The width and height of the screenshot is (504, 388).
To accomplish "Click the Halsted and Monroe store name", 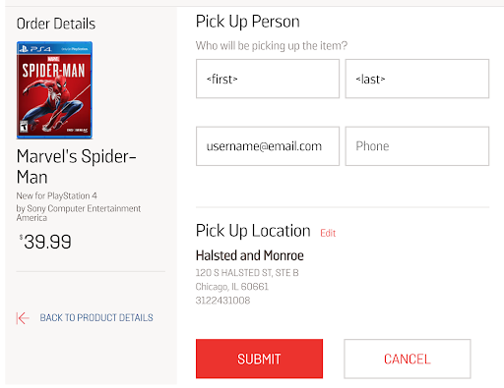I will pos(250,255).
